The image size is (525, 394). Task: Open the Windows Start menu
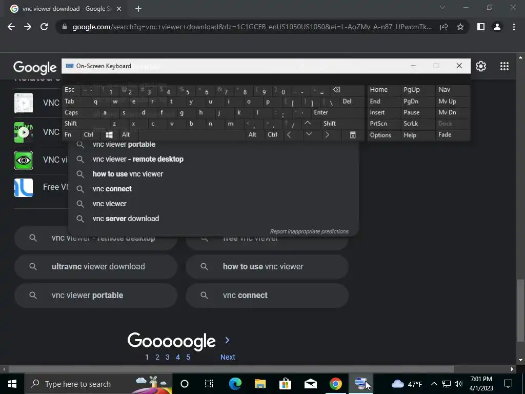12,384
